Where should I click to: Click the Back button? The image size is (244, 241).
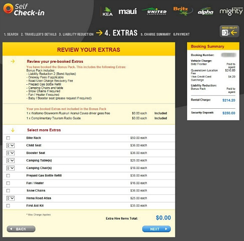click(x=21, y=229)
